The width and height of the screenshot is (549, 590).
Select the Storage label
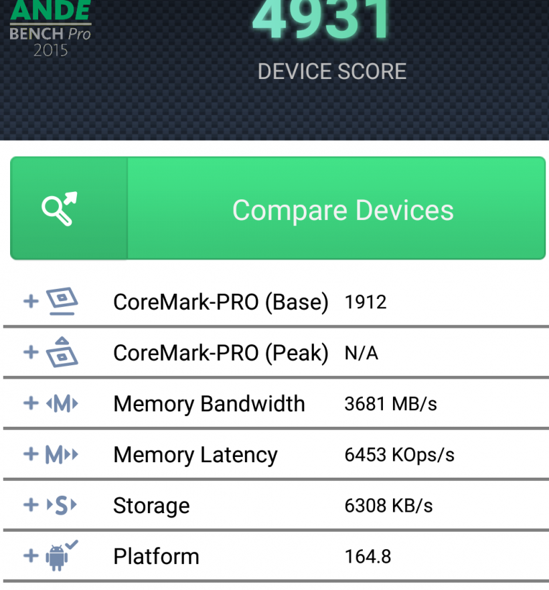(x=151, y=506)
